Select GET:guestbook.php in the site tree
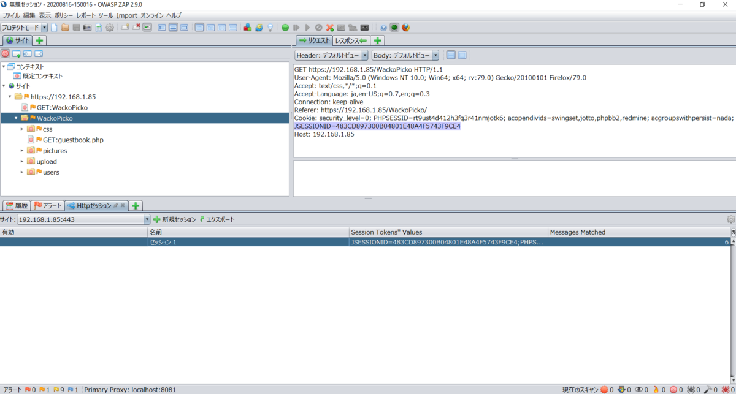Image resolution: width=736 pixels, height=394 pixels. pos(73,140)
